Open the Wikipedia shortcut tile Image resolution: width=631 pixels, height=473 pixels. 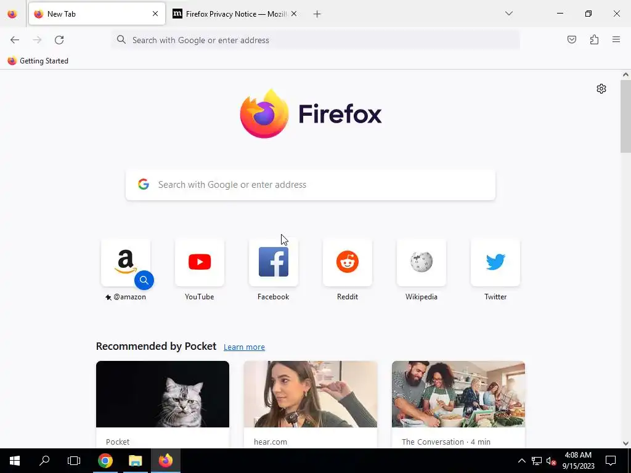click(421, 262)
